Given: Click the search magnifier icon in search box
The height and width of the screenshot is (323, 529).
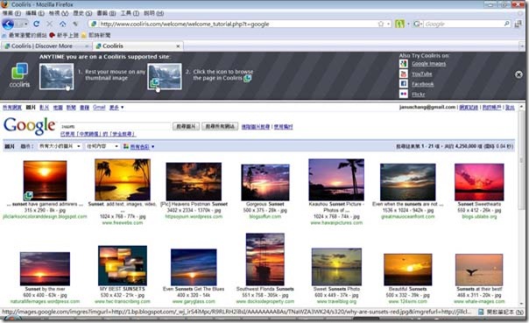Looking at the screenshot, I should click(x=507, y=24).
